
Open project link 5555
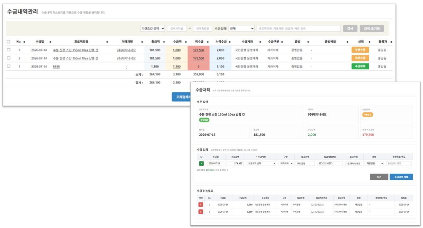[56, 67]
